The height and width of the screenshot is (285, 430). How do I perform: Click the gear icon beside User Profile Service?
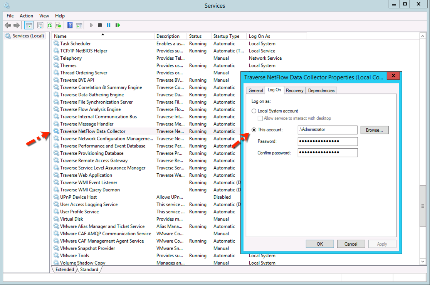tap(56, 211)
